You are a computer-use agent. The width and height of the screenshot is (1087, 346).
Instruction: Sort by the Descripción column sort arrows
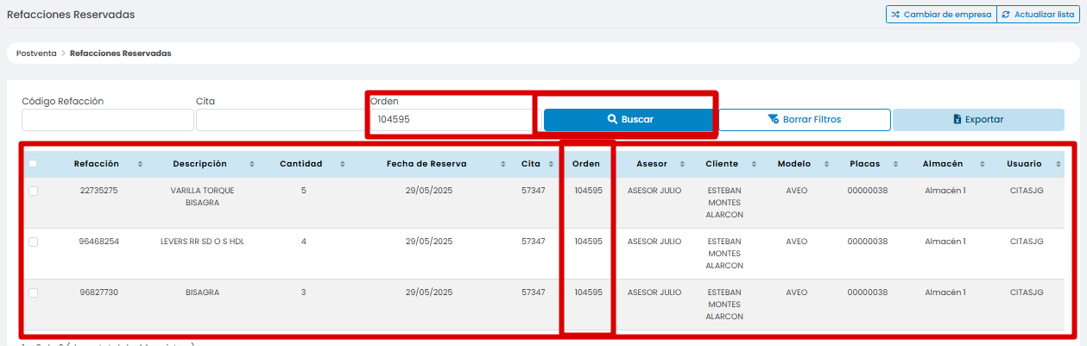[252, 164]
